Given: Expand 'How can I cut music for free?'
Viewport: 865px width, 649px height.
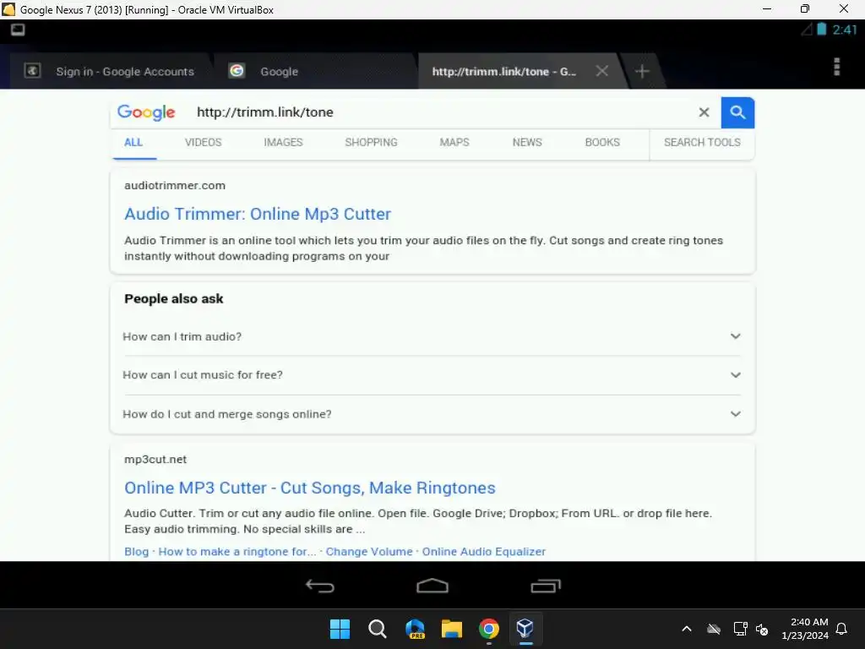Looking at the screenshot, I should click(x=432, y=374).
